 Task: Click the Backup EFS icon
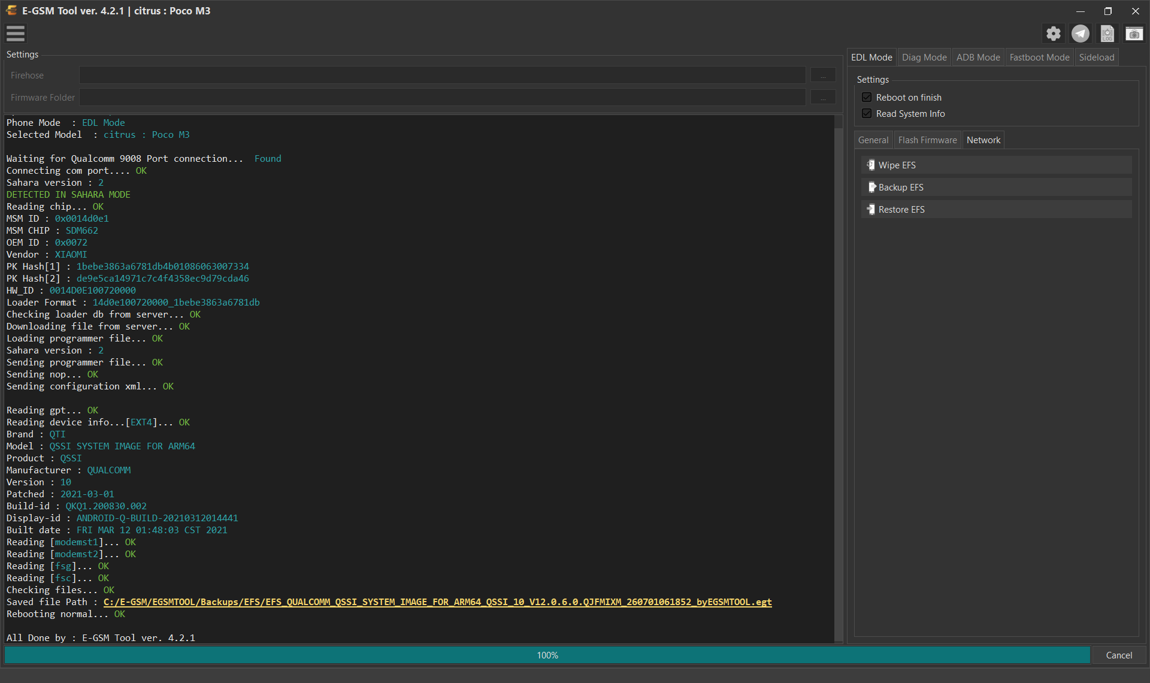tap(872, 187)
